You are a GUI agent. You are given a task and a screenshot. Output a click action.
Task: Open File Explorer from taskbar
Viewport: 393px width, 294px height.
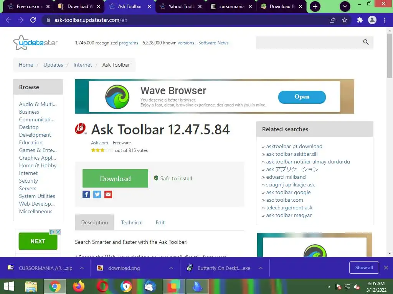pos(31,286)
